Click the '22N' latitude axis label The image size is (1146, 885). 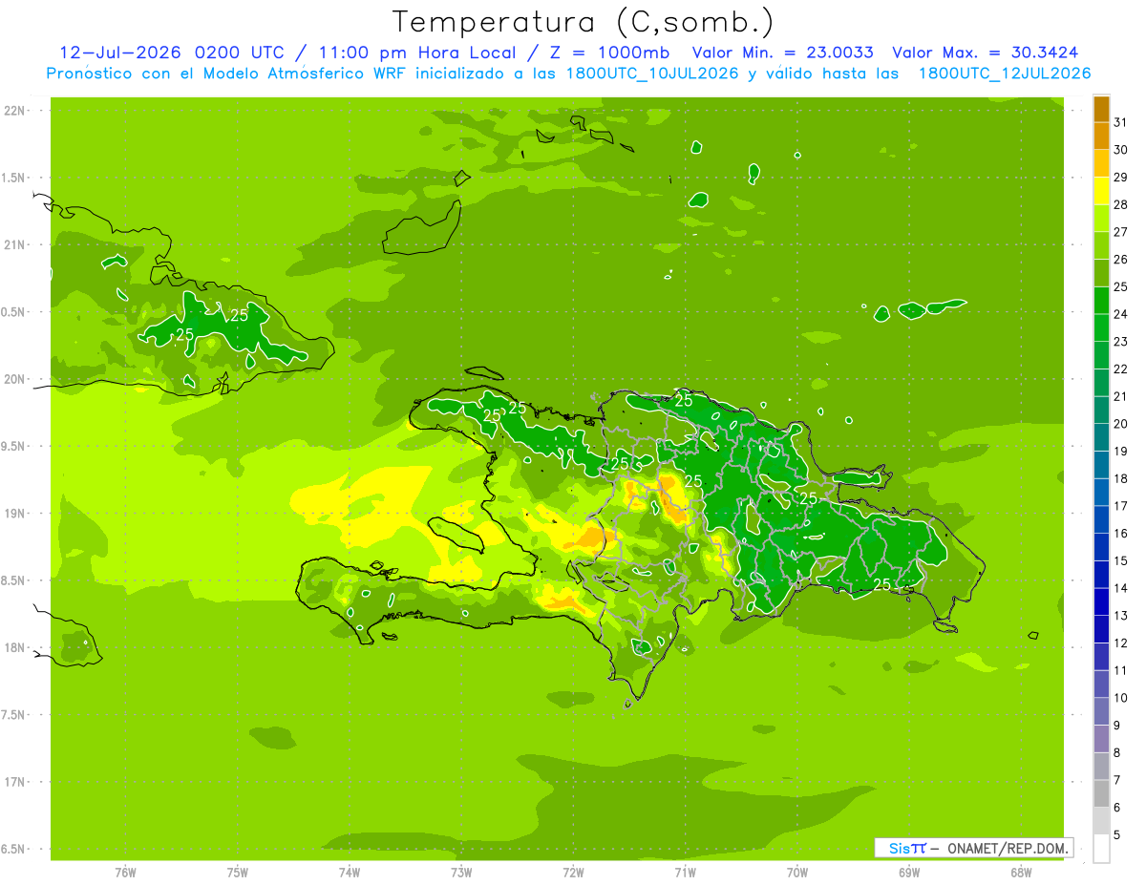coord(14,111)
